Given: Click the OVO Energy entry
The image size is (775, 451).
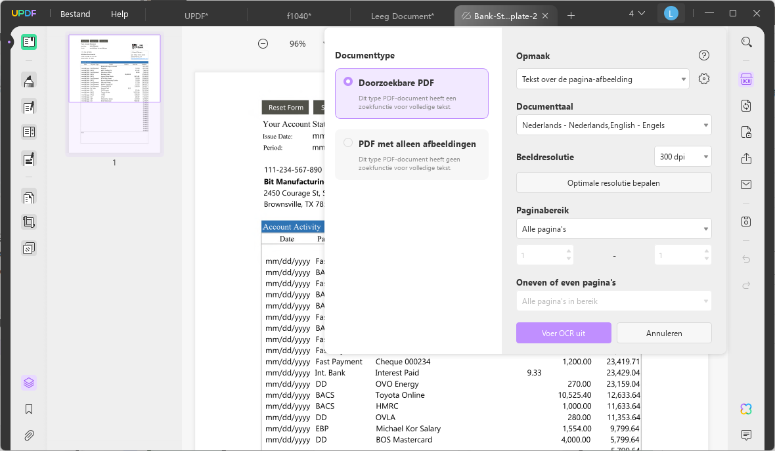Looking at the screenshot, I should coord(397,384).
